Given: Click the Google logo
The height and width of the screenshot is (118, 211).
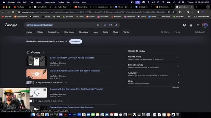Looking at the screenshot, I should [11, 25].
